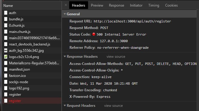Open the Cookies tab
Image resolution: width=199 pixels, height=111 pixels.
(171, 5)
